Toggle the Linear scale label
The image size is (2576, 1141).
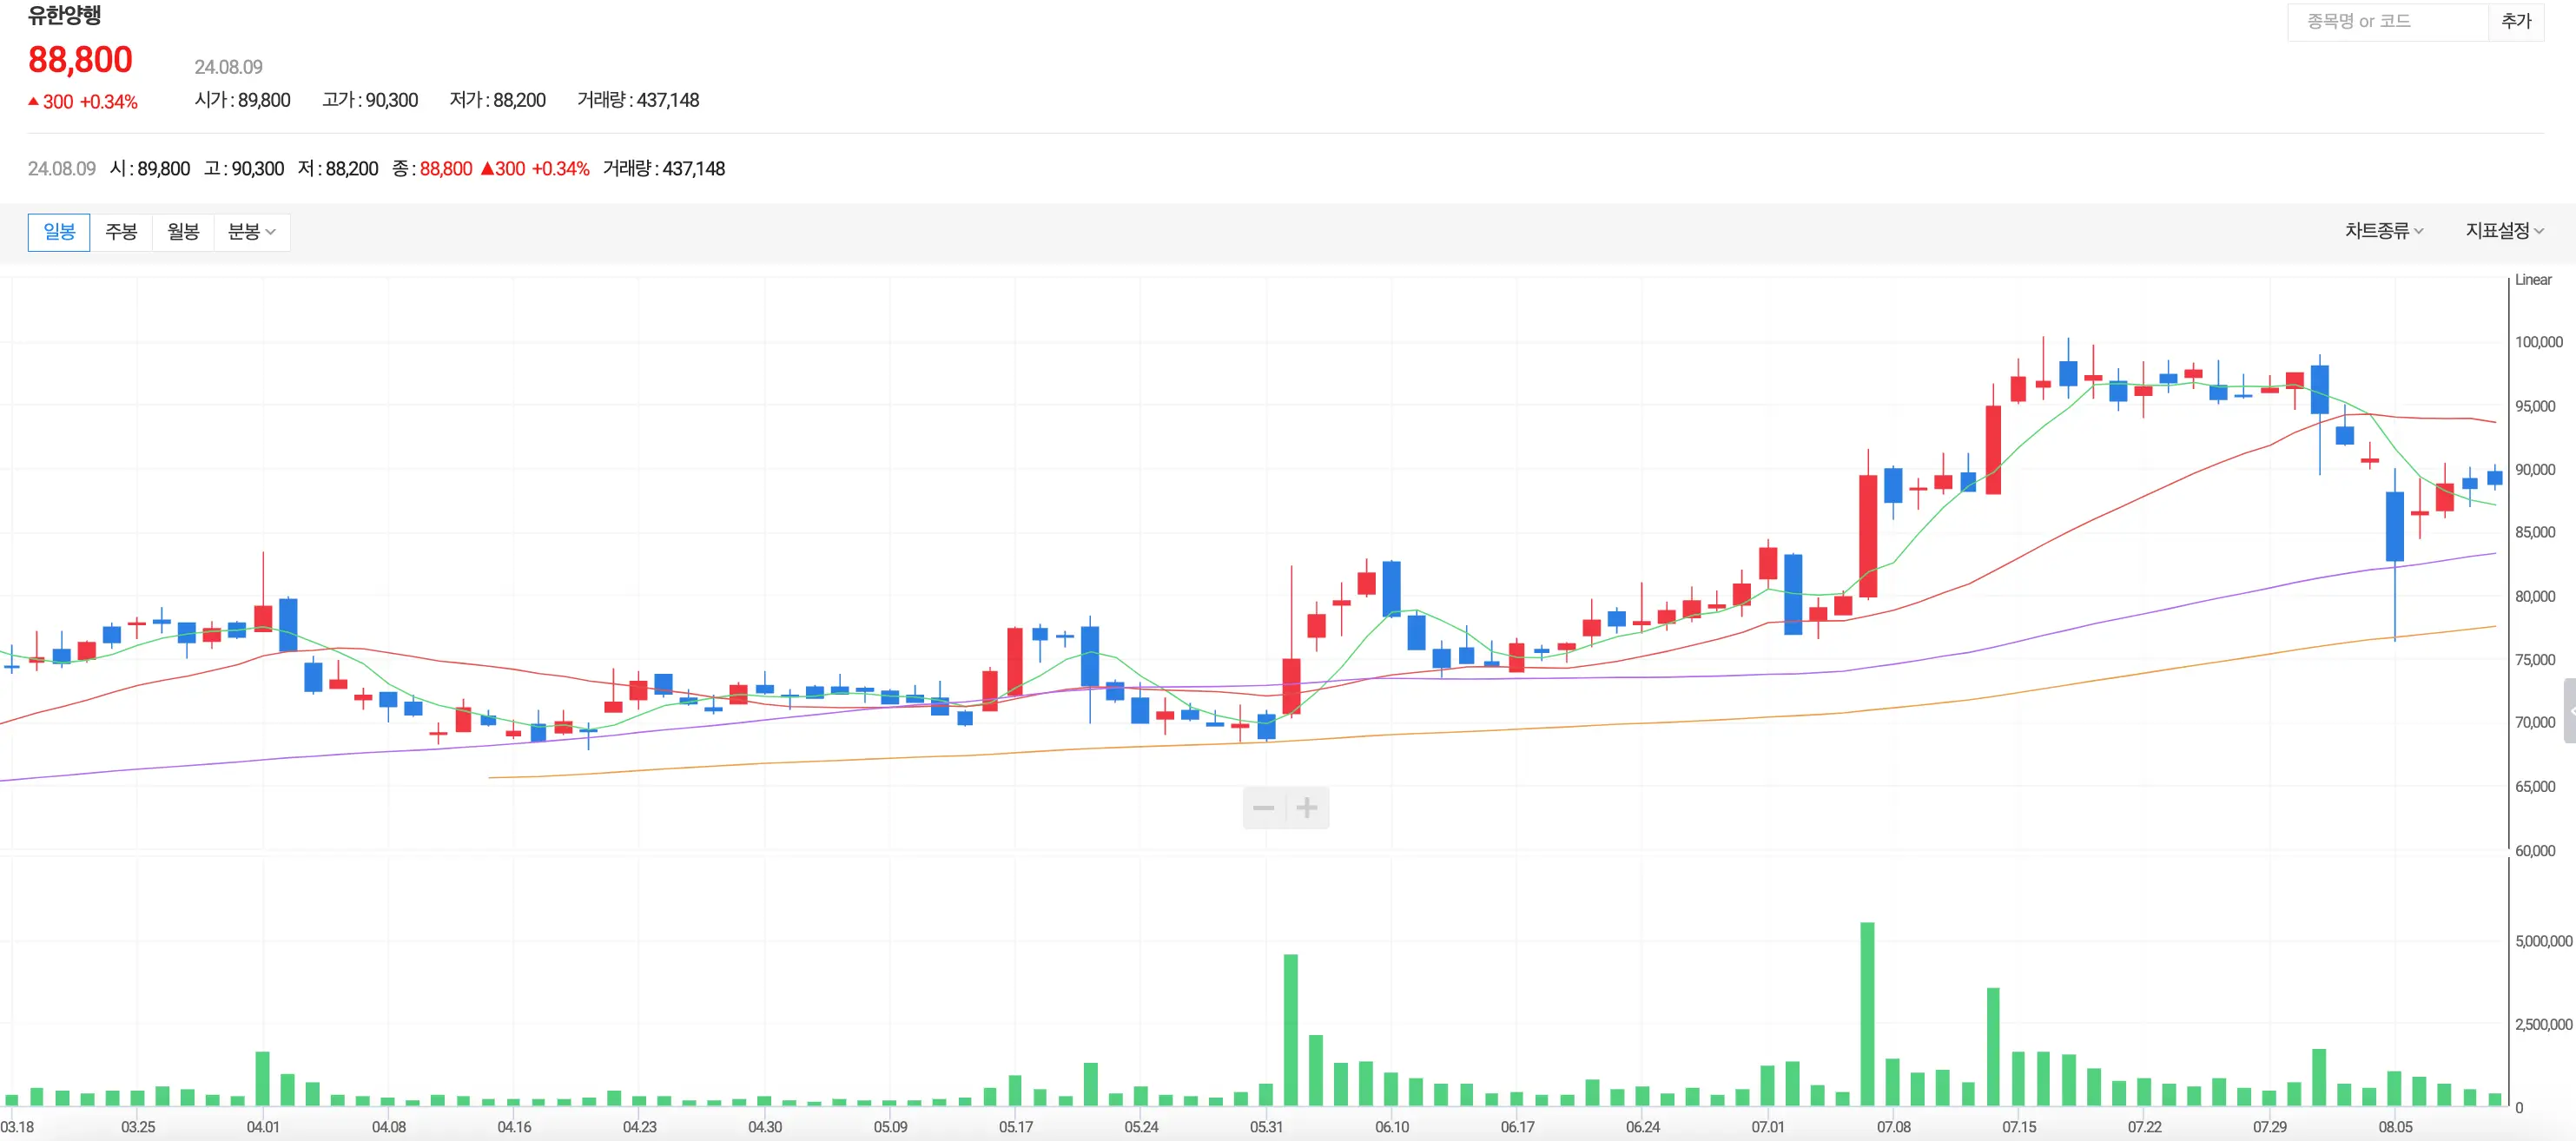[2533, 280]
